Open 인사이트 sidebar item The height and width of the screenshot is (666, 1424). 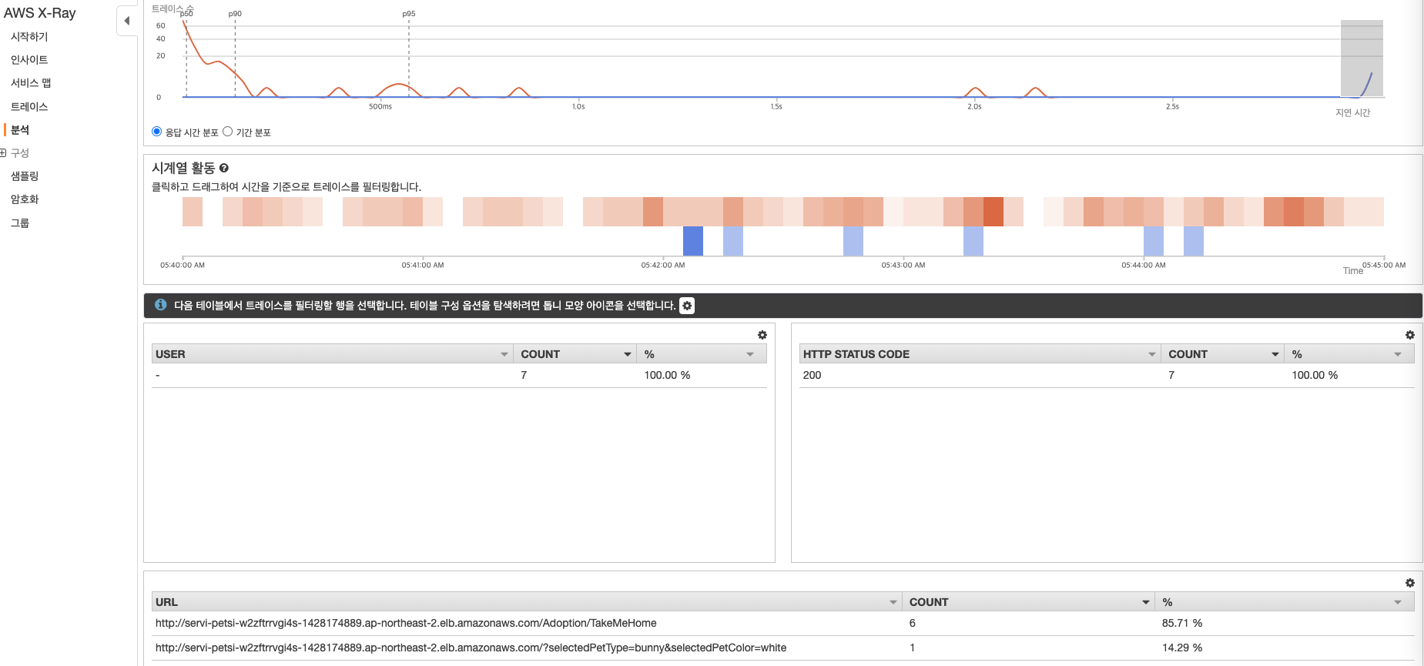pyautogui.click(x=29, y=60)
